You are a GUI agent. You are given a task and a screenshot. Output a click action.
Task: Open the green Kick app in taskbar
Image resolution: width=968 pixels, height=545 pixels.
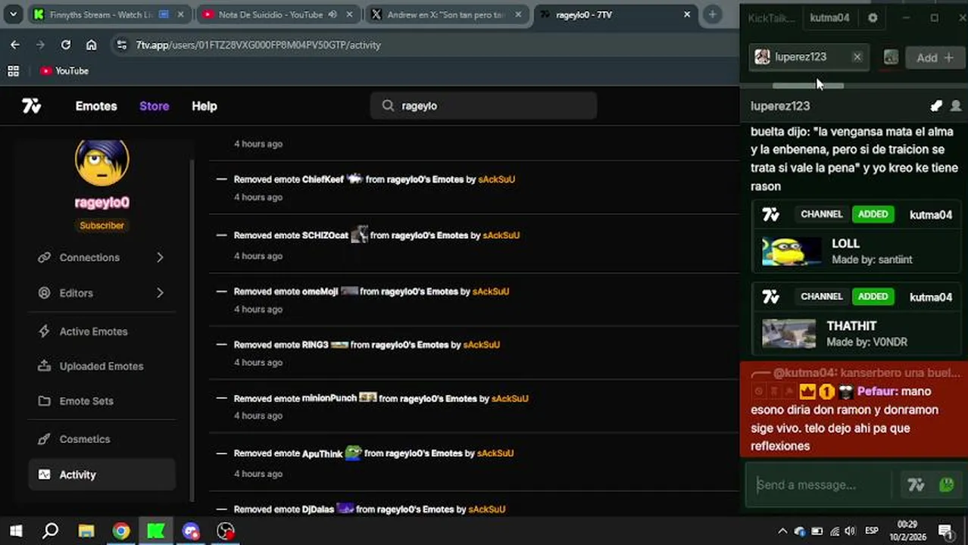pyautogui.click(x=156, y=531)
